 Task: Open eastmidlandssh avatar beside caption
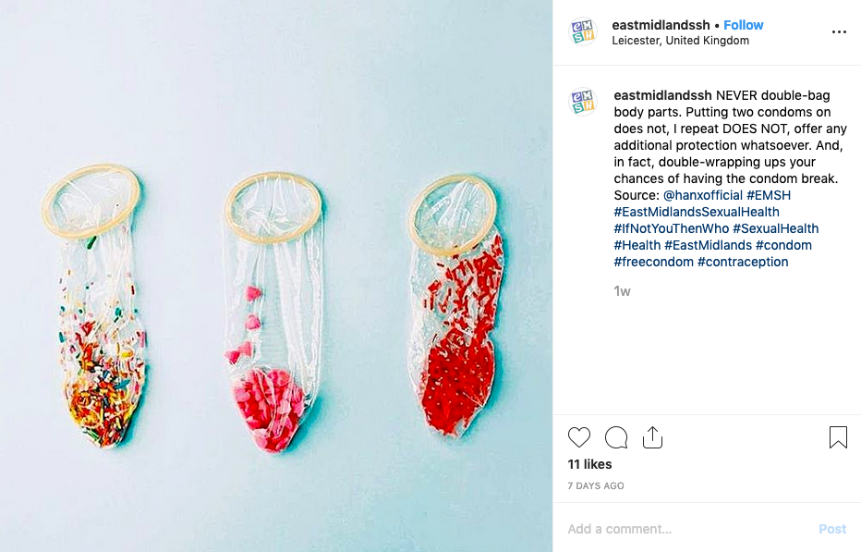click(583, 101)
